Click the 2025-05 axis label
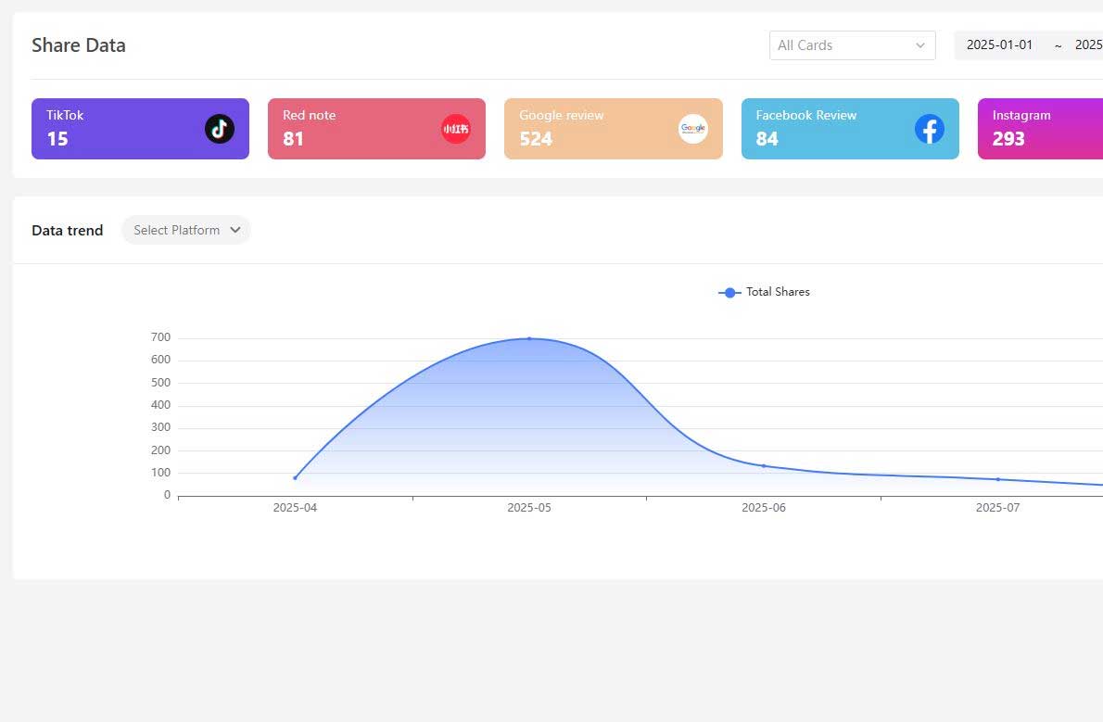 (529, 507)
